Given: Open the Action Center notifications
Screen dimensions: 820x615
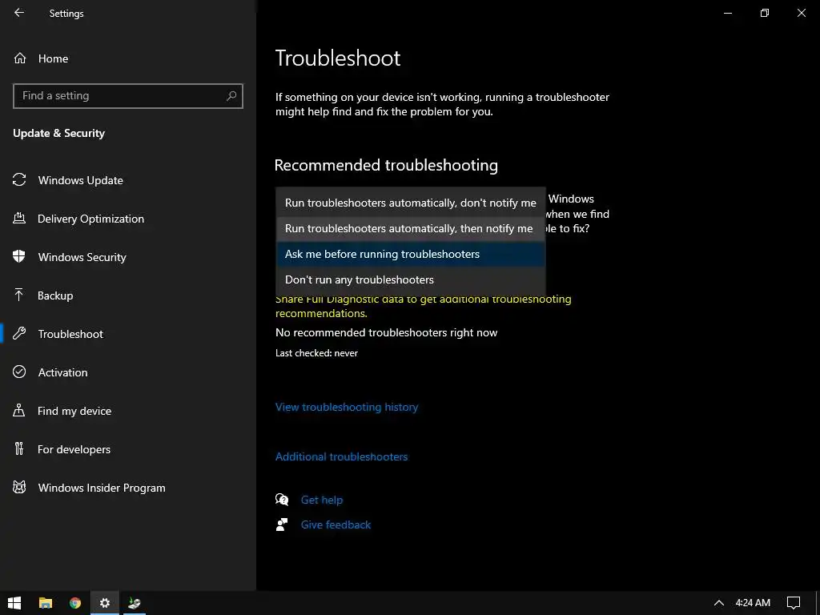Looking at the screenshot, I should coord(794,603).
